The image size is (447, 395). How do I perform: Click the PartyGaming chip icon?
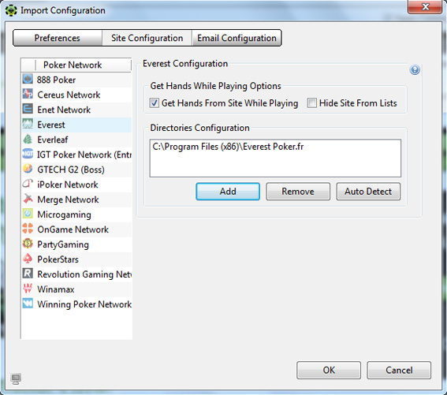tap(28, 244)
